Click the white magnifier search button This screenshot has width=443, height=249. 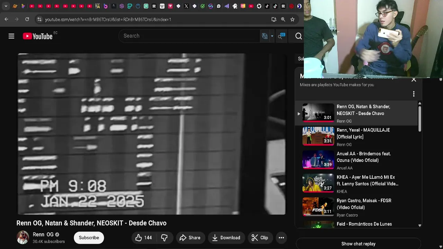point(299,36)
